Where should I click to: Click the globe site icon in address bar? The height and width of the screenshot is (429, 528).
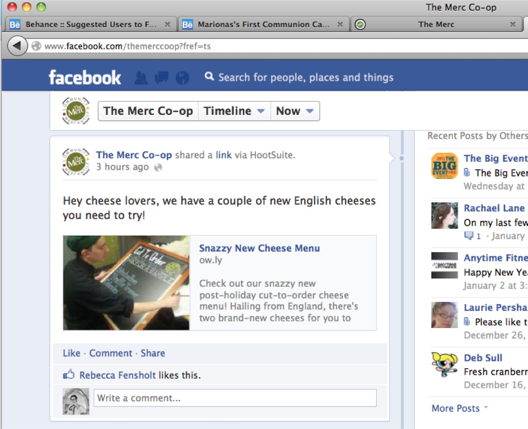(x=36, y=46)
